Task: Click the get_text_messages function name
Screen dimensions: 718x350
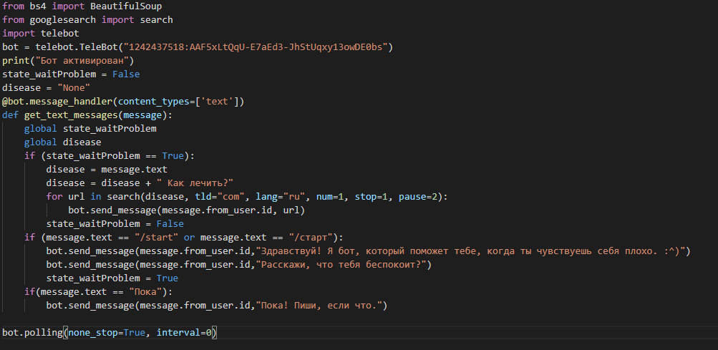Action: [x=71, y=115]
